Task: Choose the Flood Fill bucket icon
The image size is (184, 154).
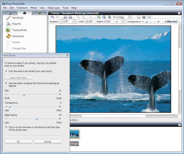Action: (x=8, y=24)
